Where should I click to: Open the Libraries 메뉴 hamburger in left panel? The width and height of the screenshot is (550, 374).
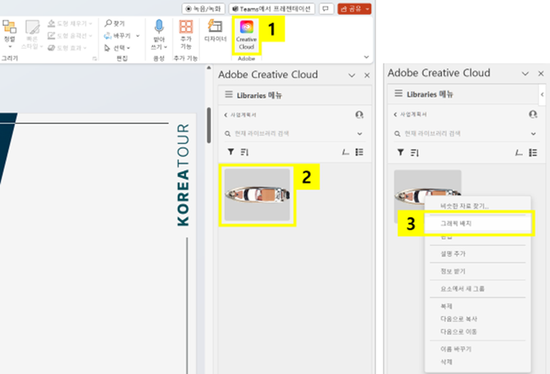229,95
